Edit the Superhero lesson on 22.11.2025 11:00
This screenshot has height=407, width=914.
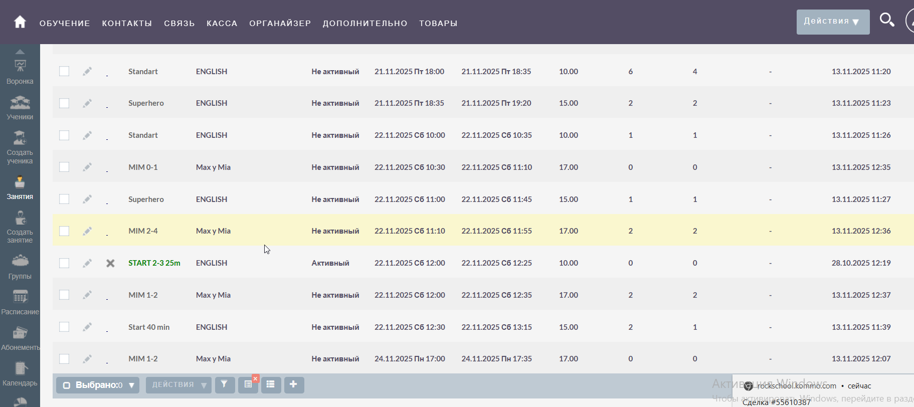[x=87, y=199]
